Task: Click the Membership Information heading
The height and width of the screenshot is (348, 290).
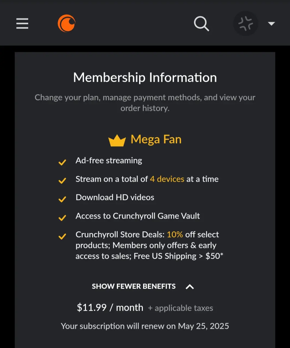Action: tap(145, 77)
